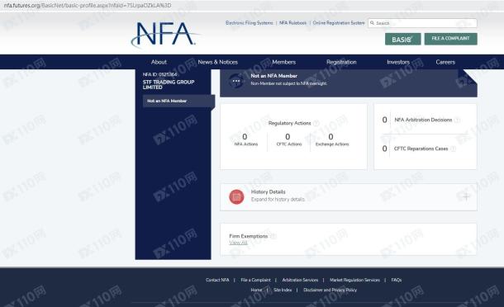Image resolution: width=504 pixels, height=307 pixels.
Task: Click the search magnifier icon
Action: (x=372, y=23)
